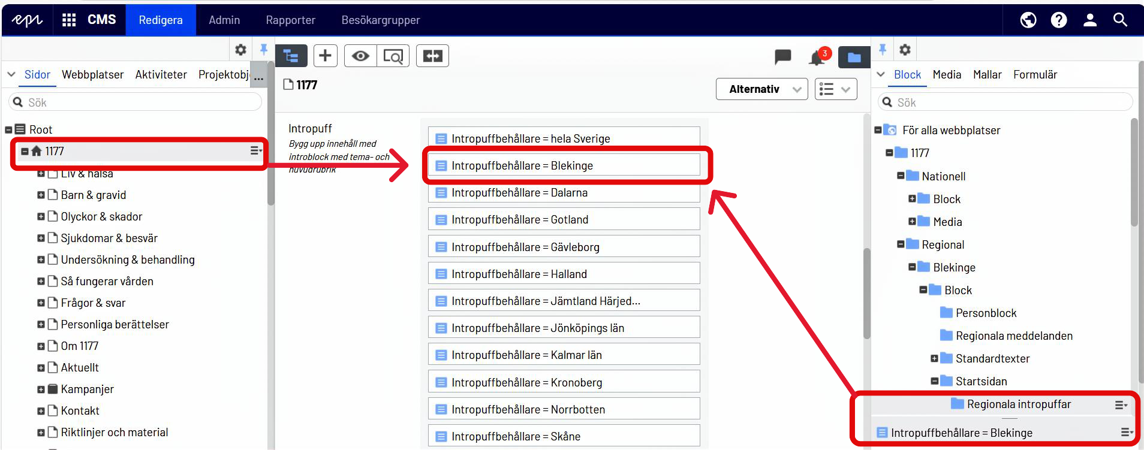Click the globe icon in top bar
Screen dimensions: 1144x450
[x=1028, y=20]
